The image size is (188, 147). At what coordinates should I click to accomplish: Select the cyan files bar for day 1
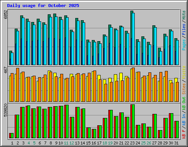[x=12, y=59]
